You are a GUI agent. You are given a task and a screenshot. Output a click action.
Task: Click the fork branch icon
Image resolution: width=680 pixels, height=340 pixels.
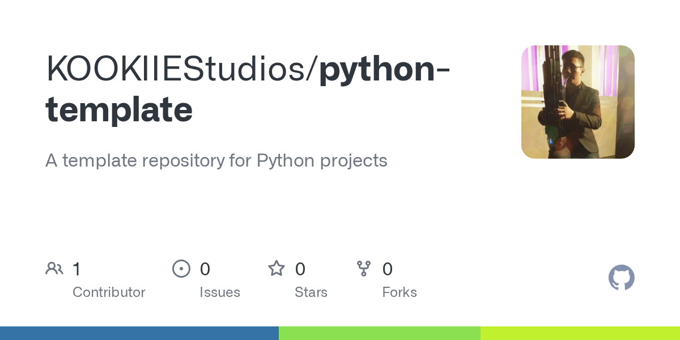coord(364,269)
